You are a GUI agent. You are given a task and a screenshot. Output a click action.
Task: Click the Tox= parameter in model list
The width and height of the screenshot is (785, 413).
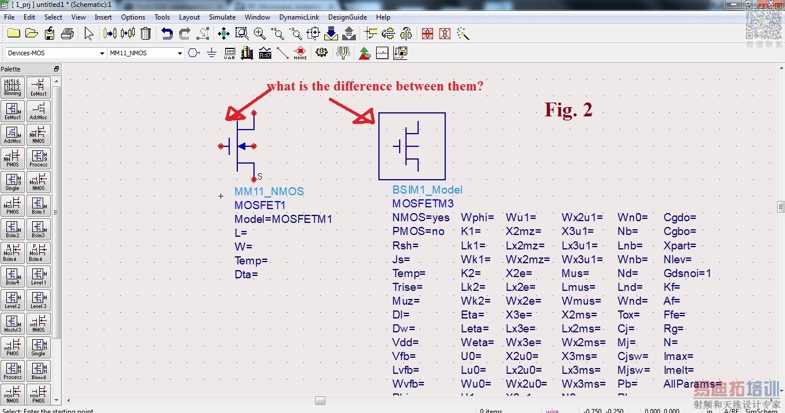[x=629, y=315]
